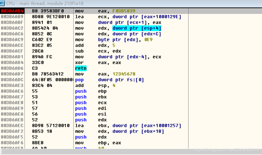This screenshot has width=262, height=155.
Task: Click the 'push ebx' instruction
Action: [91, 97]
